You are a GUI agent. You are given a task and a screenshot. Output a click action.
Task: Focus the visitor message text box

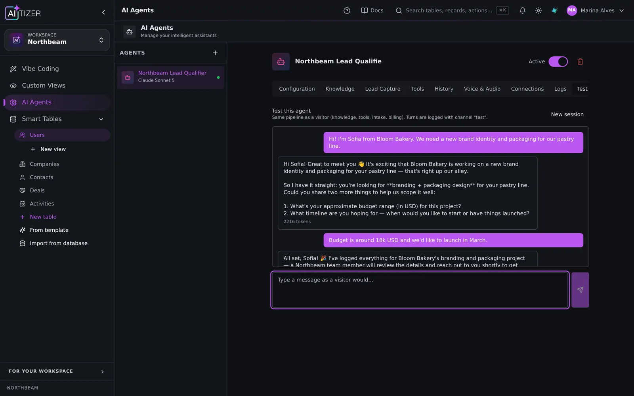click(420, 290)
